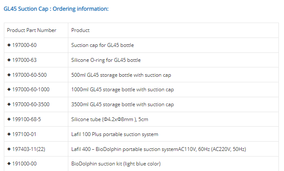
Task: Click the GL45 Suction Cap ordering information heading
Action: coord(56,9)
